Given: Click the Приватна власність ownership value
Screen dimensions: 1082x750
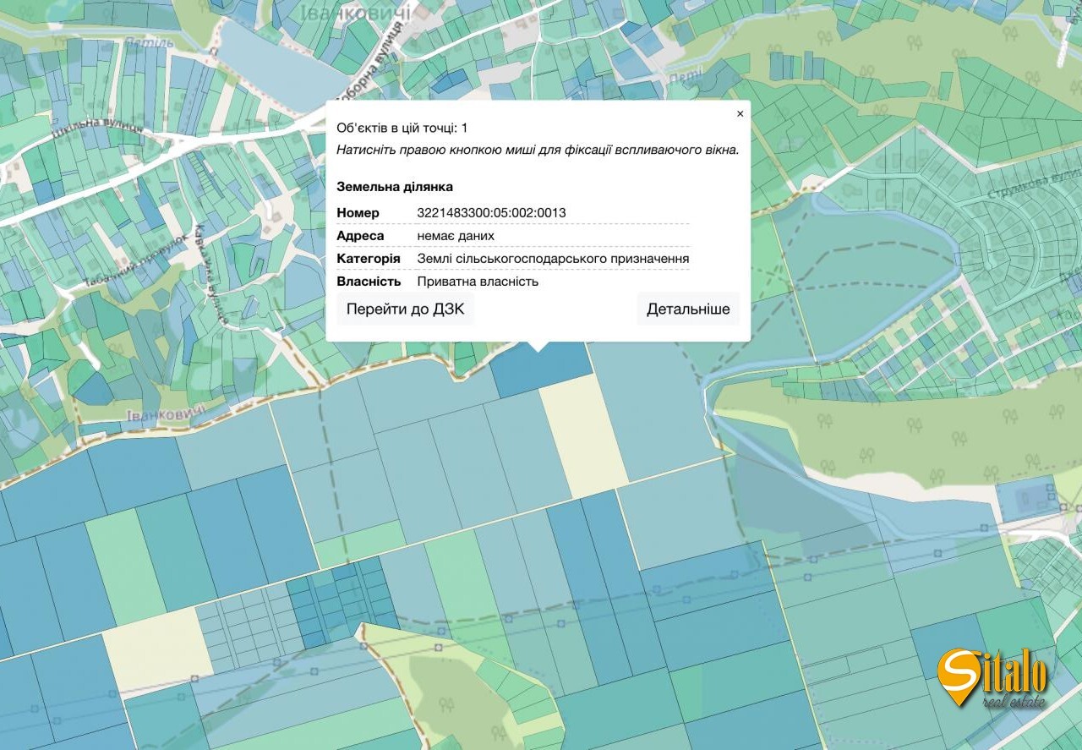Looking at the screenshot, I should [478, 282].
